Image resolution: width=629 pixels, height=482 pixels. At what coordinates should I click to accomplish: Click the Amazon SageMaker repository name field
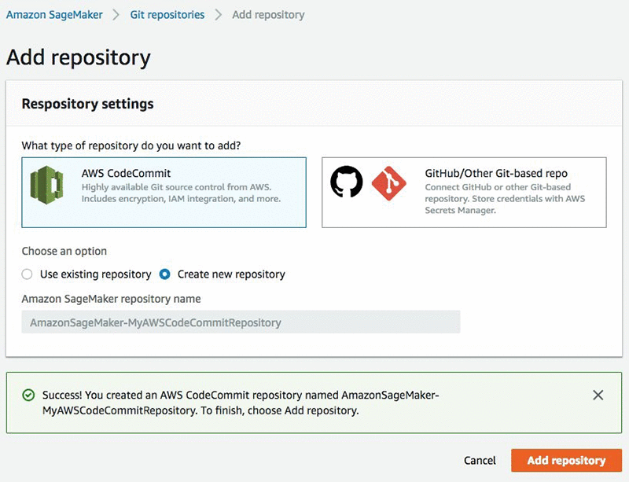tap(241, 322)
